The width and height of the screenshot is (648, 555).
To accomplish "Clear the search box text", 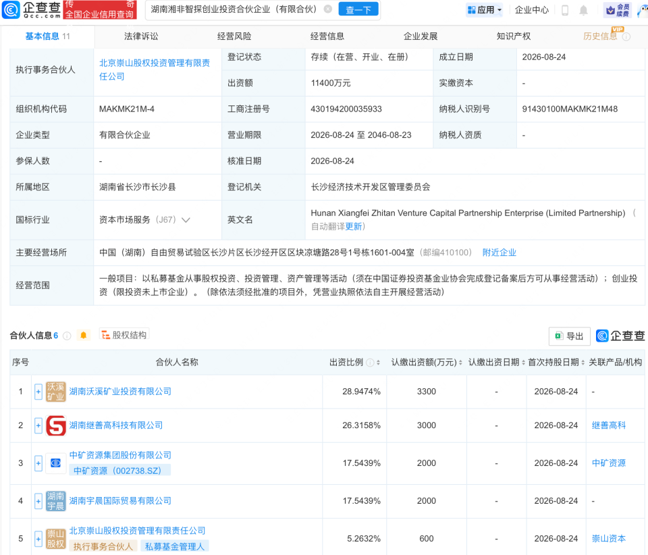I will point(328,9).
